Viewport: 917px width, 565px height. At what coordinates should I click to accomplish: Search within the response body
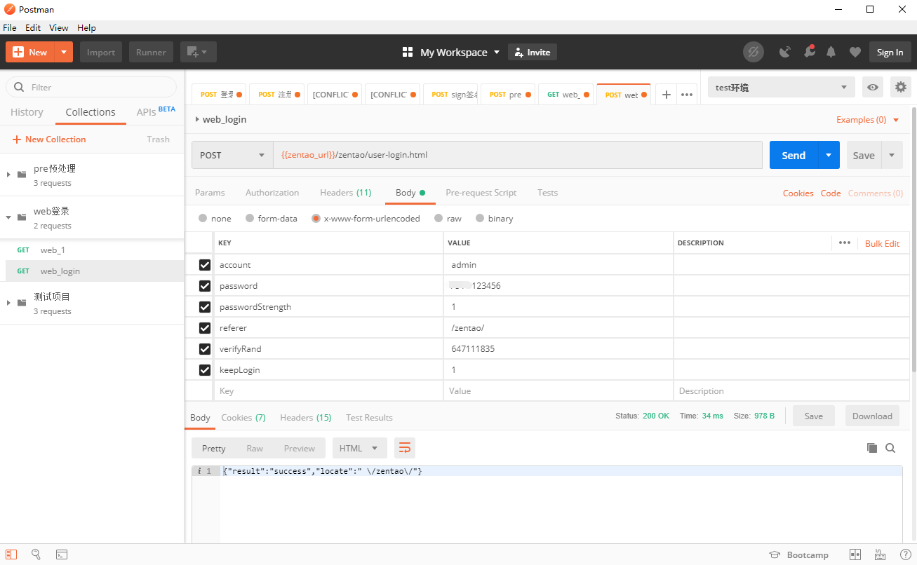(x=890, y=448)
